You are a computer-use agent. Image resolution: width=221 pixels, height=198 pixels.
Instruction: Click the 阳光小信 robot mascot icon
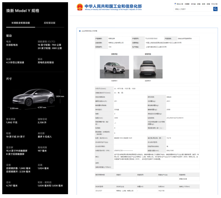coord(175,4)
